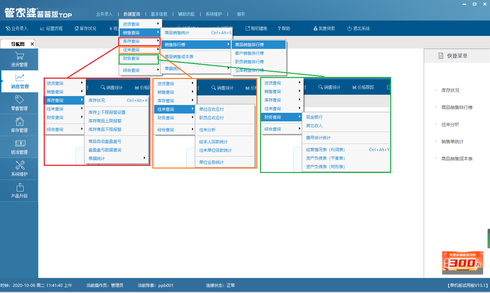
Task: Click the 300万 loan advertisement banner
Action: [x=463, y=263]
